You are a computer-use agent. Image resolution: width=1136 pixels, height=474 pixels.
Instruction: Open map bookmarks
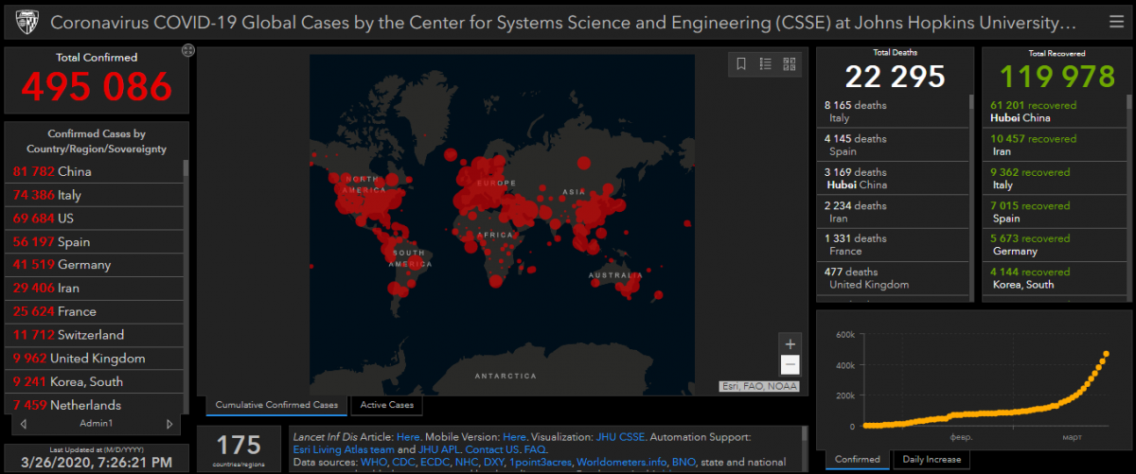click(741, 64)
